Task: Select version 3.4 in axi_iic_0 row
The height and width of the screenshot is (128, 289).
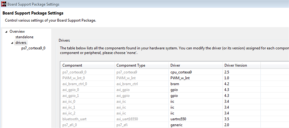Action: [241, 101]
